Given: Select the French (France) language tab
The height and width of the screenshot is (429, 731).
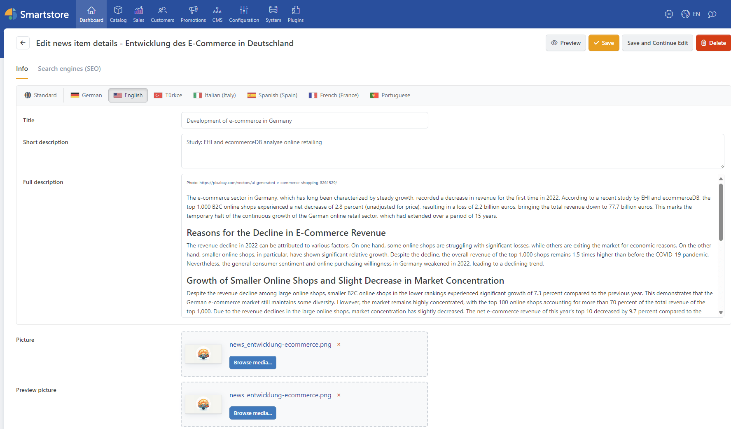Looking at the screenshot, I should (x=334, y=95).
